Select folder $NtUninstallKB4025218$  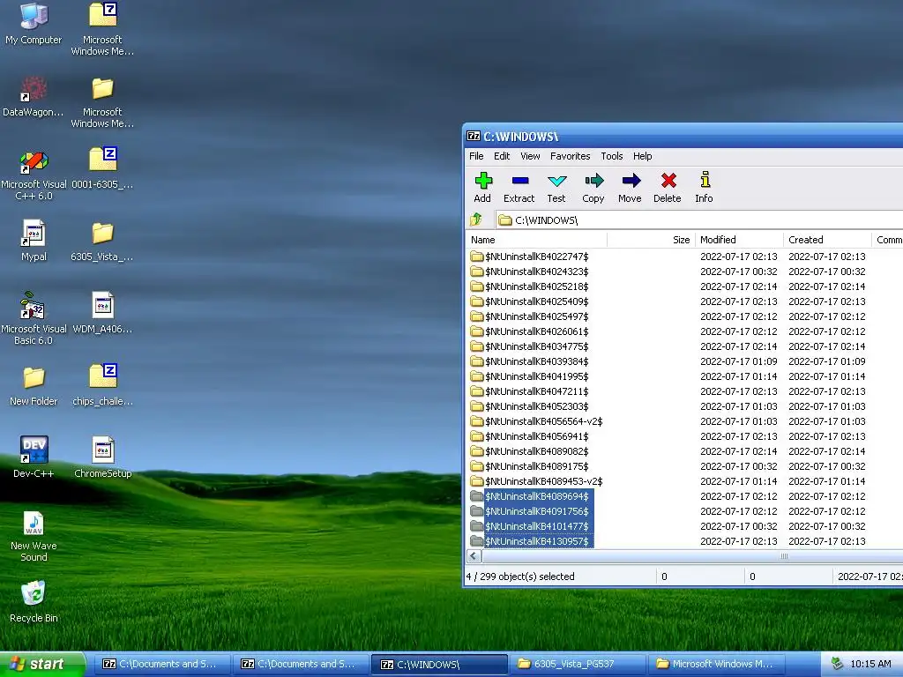tap(529, 286)
